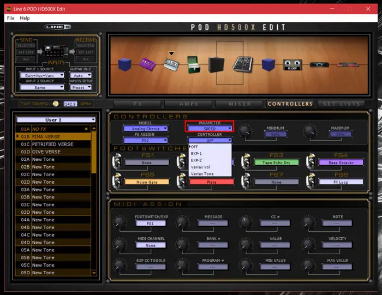Click the BPM value field 142.9

pos(70,104)
